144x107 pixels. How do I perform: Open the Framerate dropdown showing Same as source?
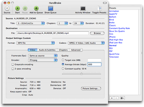tap(43, 56)
